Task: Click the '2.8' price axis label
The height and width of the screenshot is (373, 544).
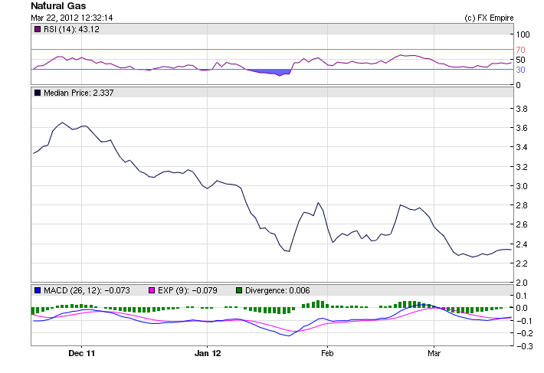Action: [522, 205]
